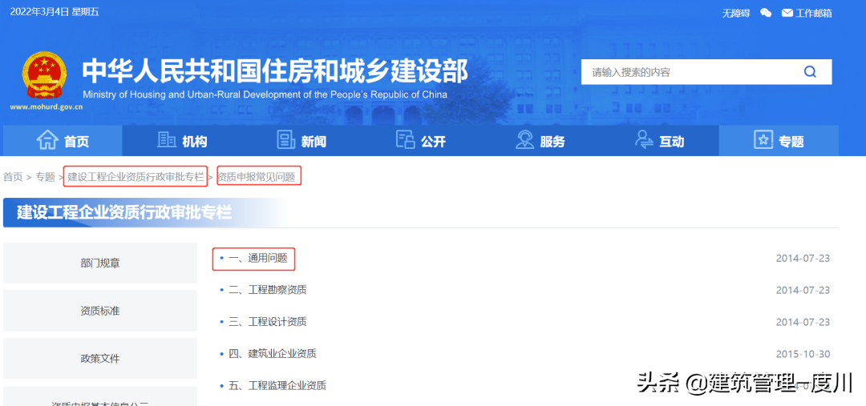Go to 首页 navigation tab
Viewport: 866px width, 406px height.
[x=63, y=141]
